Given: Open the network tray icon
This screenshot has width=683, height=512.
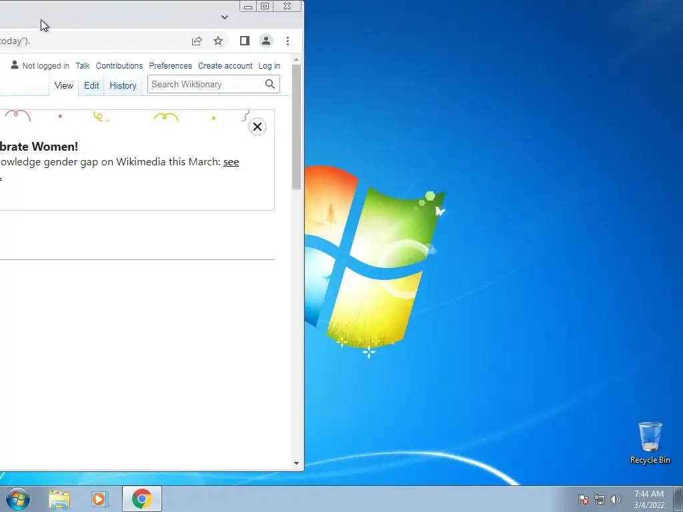Looking at the screenshot, I should coord(600,499).
